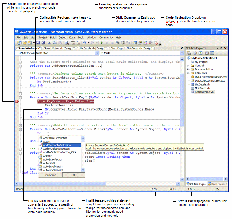Comment out the selected lines icon
This screenshot has height=219, width=232.
click(x=73, y=43)
